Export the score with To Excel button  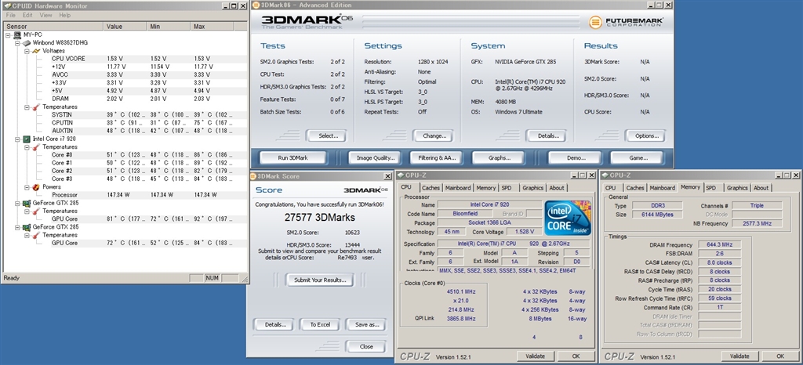[x=319, y=324]
